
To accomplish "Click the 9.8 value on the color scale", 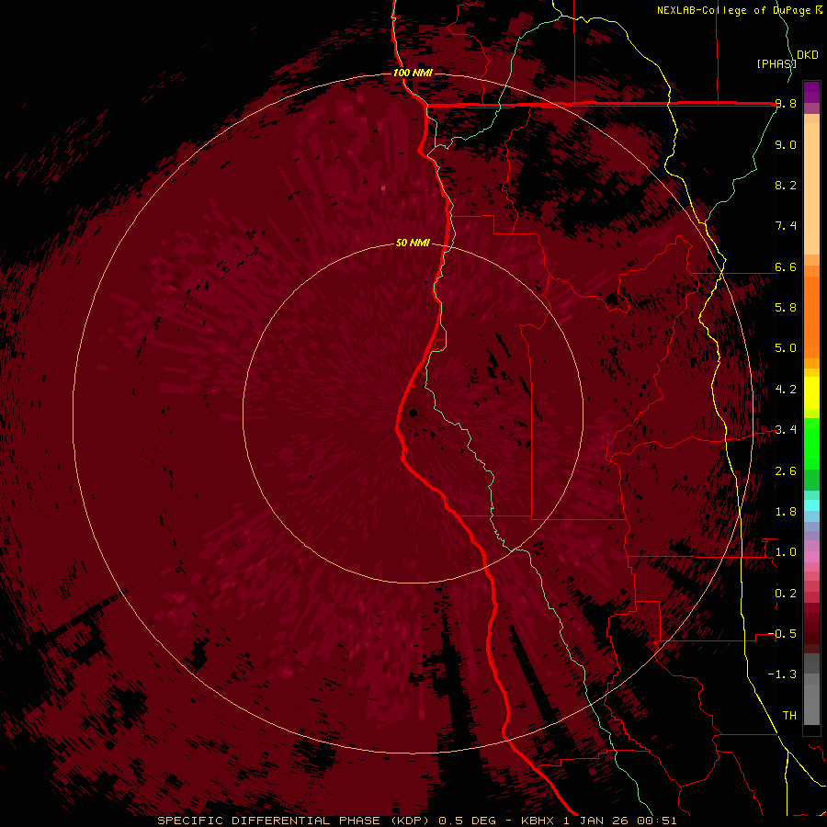I will 786,104.
